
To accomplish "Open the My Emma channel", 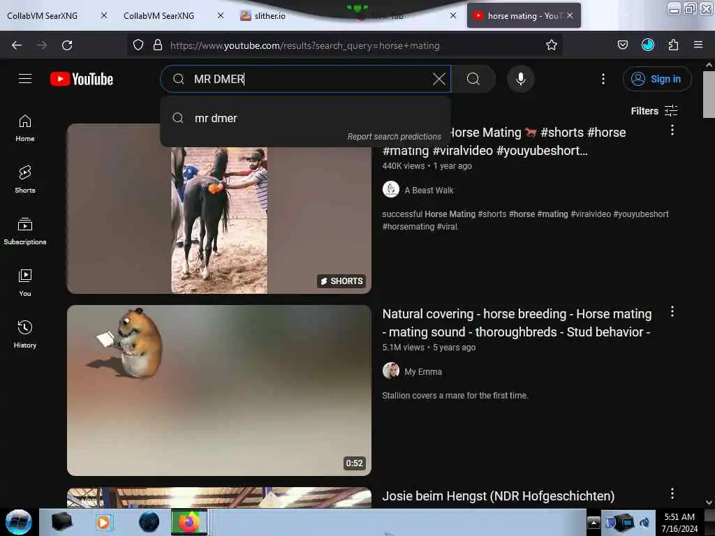I will click(422, 371).
